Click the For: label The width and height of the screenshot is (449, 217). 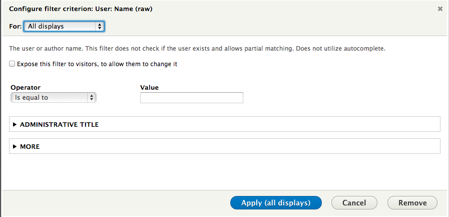pyautogui.click(x=15, y=26)
